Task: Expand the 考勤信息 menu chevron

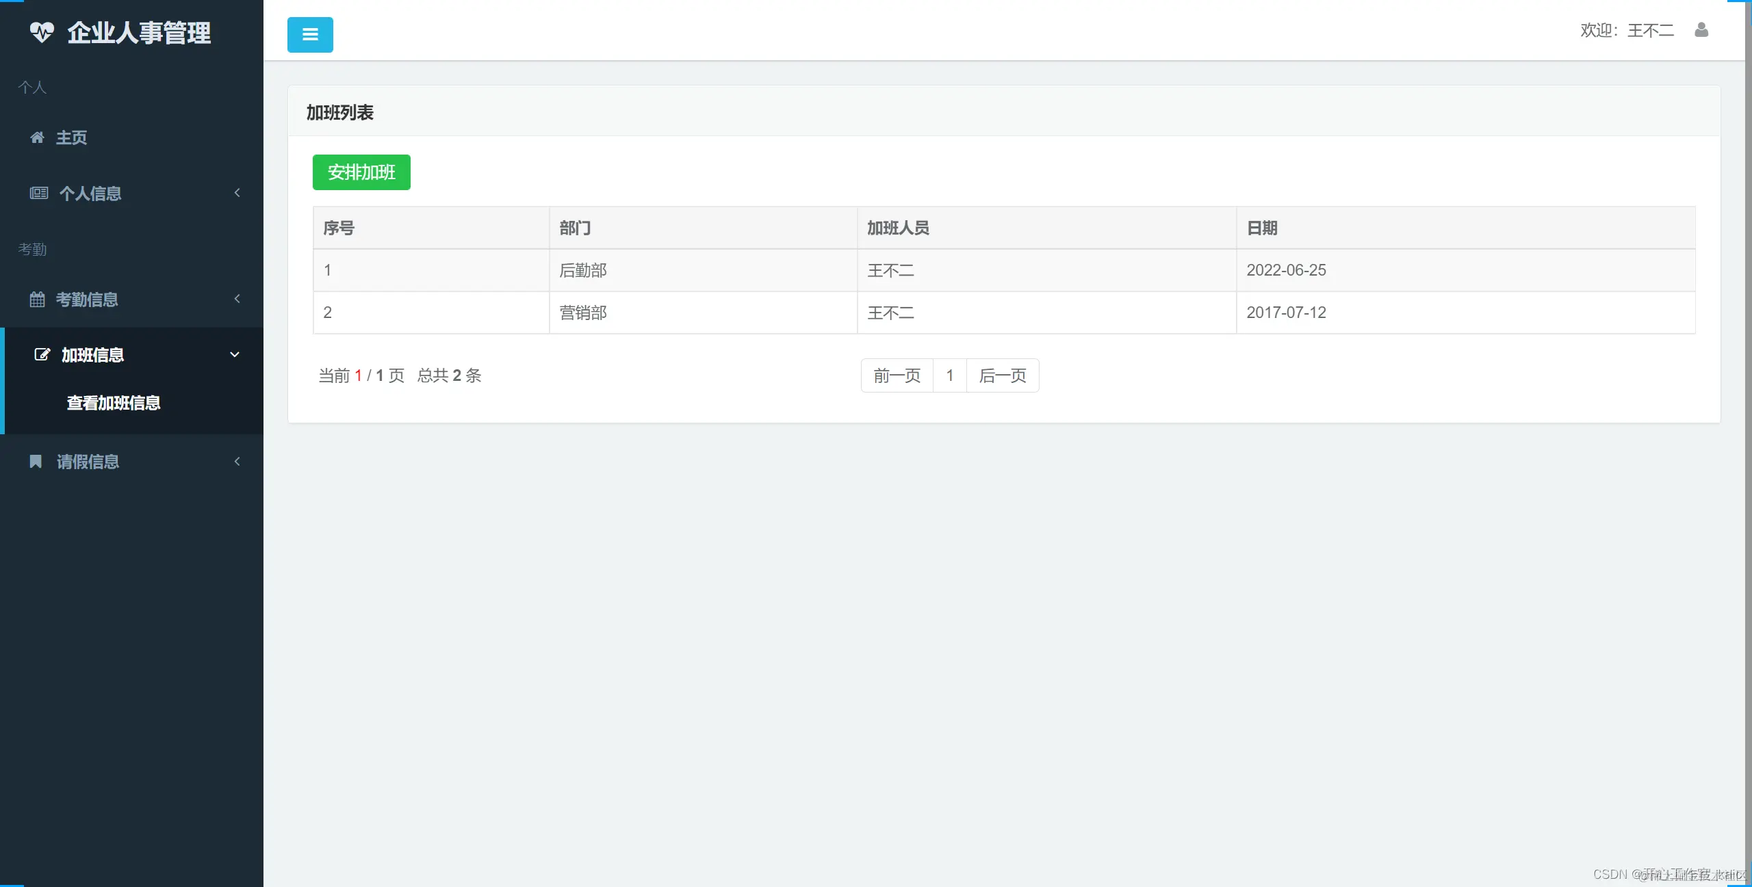Action: click(237, 299)
